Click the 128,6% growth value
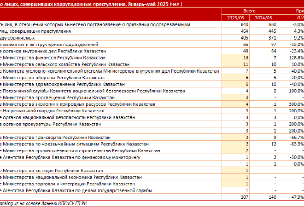 click(x=296, y=57)
